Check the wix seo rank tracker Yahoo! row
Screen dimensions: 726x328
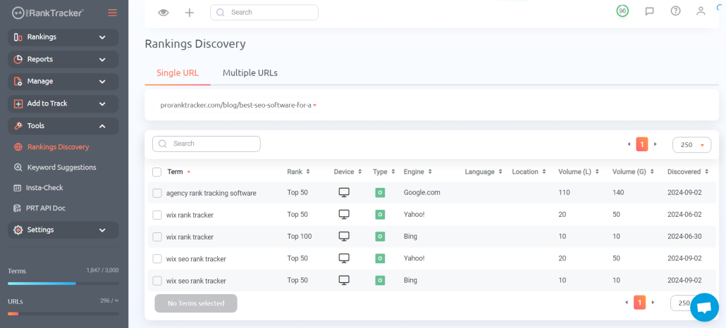157,258
